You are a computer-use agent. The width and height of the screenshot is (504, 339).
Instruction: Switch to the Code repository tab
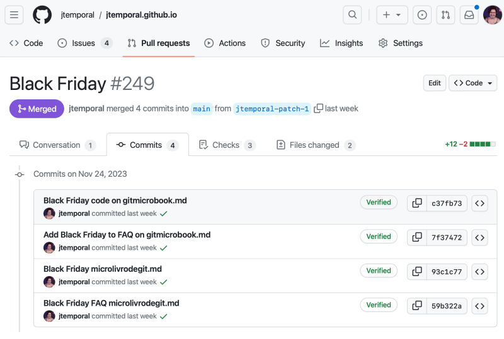coord(26,43)
